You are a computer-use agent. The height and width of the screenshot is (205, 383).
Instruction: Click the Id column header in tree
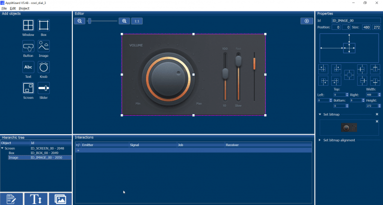pyautogui.click(x=51, y=143)
